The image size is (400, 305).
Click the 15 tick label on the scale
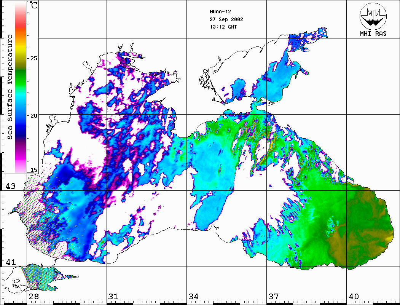pyautogui.click(x=34, y=170)
